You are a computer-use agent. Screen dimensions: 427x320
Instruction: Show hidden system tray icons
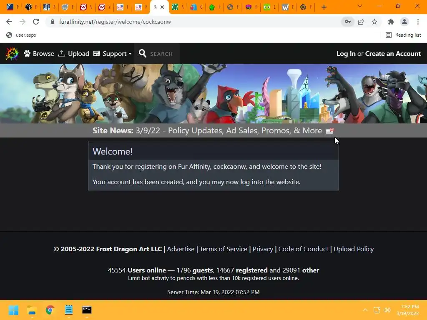(365, 310)
